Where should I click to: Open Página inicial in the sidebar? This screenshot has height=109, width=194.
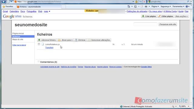click(18, 34)
